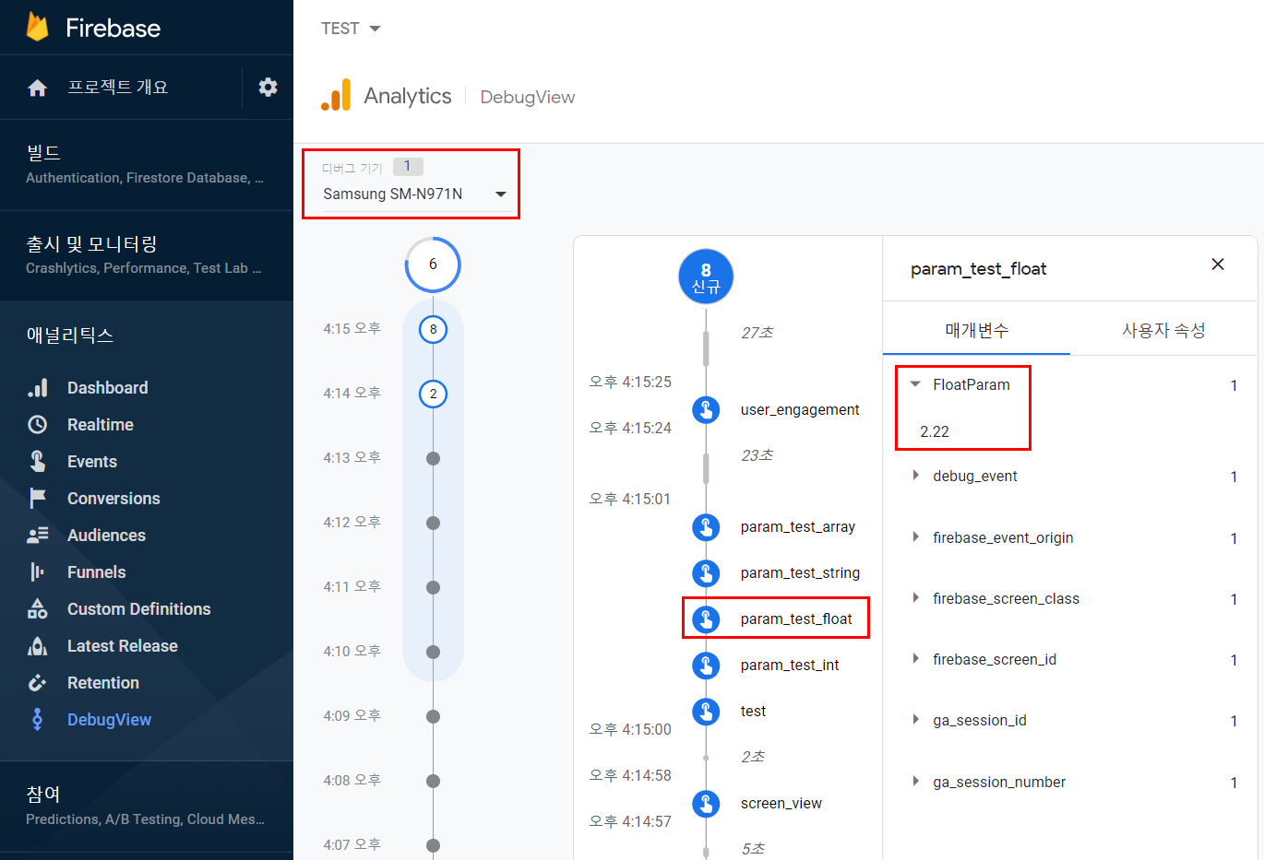Expand the 빌드 section
This screenshot has height=860, width=1264.
pos(147,164)
